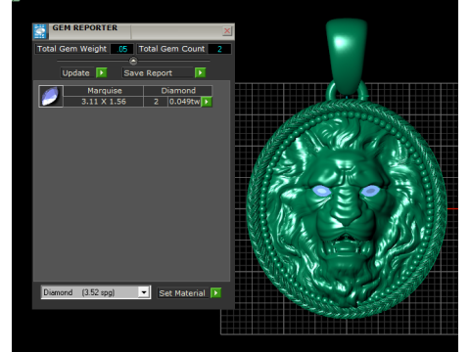Screen dimensions: 470x352
Task: Click the Set Material button label
Action: [182, 293]
